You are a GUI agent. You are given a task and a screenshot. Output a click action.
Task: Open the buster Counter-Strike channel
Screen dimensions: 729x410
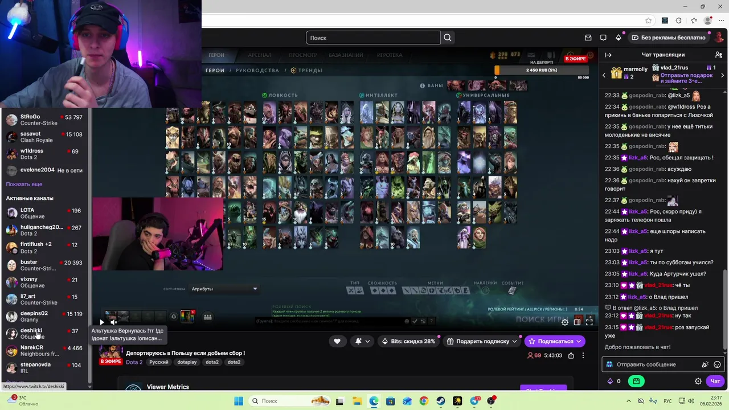point(44,265)
